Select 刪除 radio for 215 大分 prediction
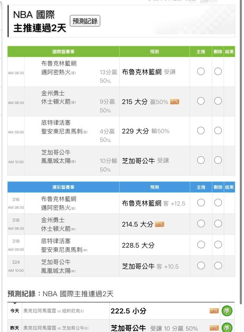Screen dimensions: 244x332 218,101
